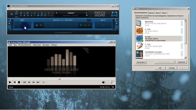
Task: Open the Навигация menu
Action: pyautogui.click(x=37, y=45)
